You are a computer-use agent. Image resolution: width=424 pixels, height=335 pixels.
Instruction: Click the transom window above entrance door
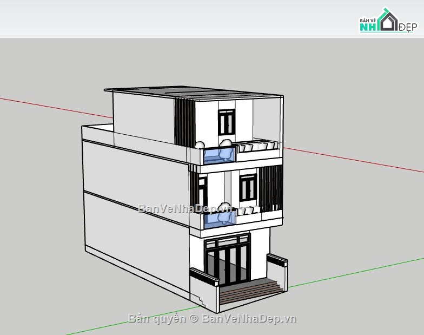(x=227, y=241)
